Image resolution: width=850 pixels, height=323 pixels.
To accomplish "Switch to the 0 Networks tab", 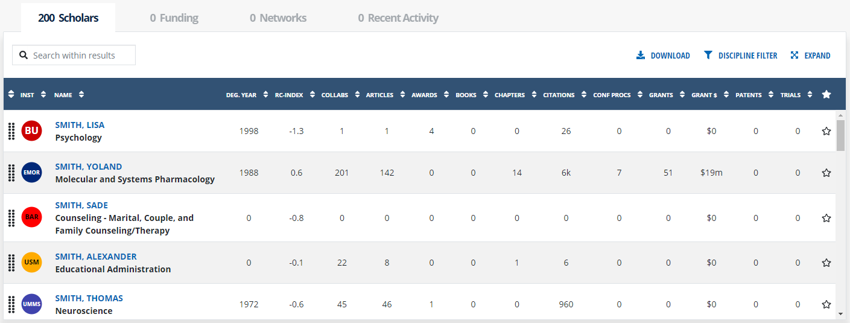I will tap(278, 18).
